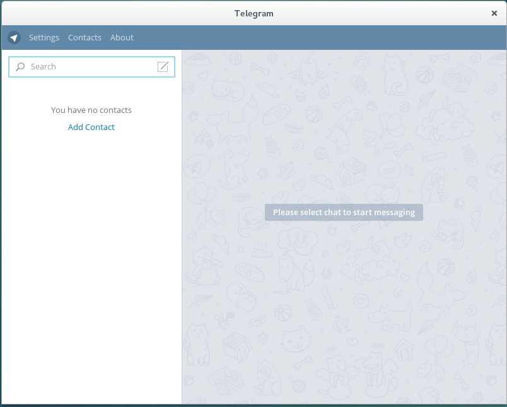The image size is (507, 407).
Task: Click the Telegram paper plane logo
Action: tap(15, 37)
